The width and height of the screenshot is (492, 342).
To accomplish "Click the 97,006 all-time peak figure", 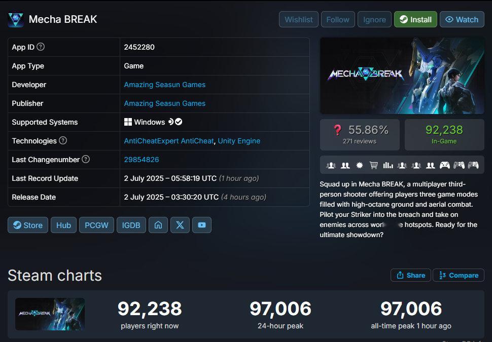I will (411, 309).
